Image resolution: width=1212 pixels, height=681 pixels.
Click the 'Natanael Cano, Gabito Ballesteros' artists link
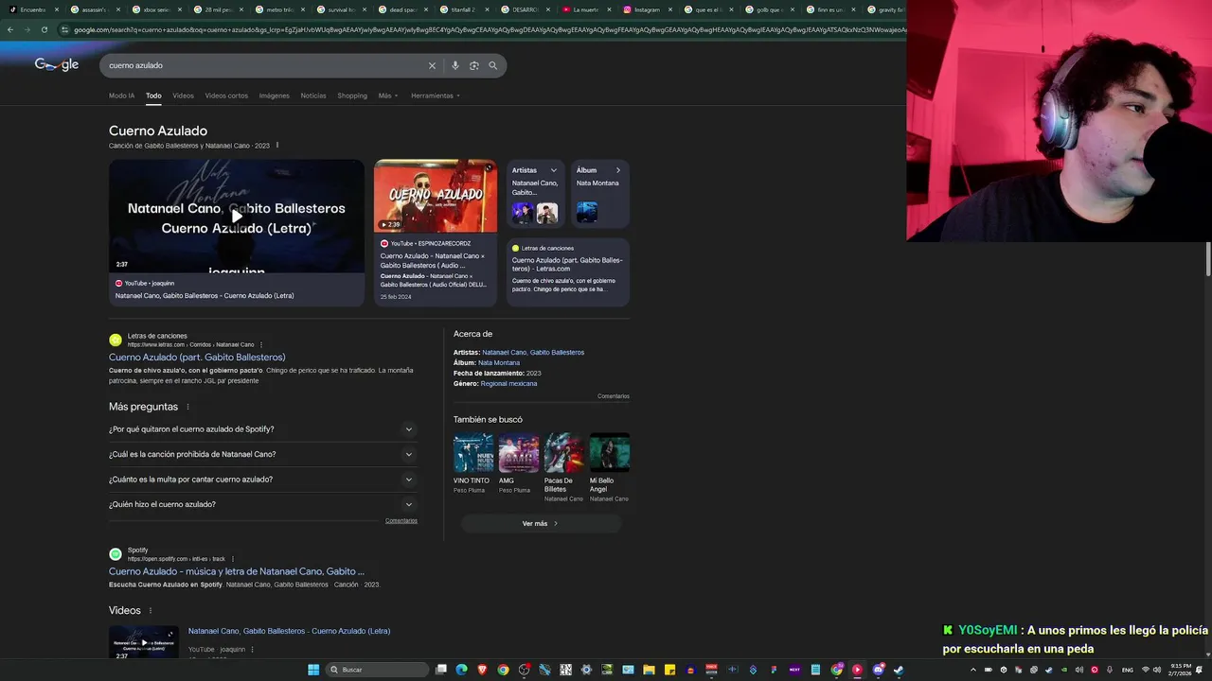(x=533, y=353)
